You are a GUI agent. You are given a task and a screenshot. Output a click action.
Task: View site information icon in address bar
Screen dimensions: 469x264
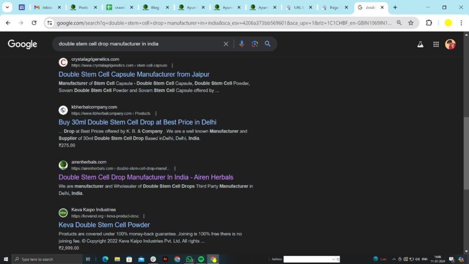click(49, 23)
